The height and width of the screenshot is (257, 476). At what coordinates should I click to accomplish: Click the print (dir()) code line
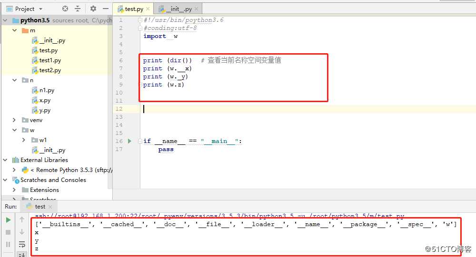(168, 60)
